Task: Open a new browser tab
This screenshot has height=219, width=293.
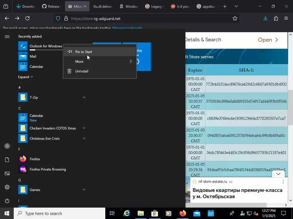Action: [225, 7]
